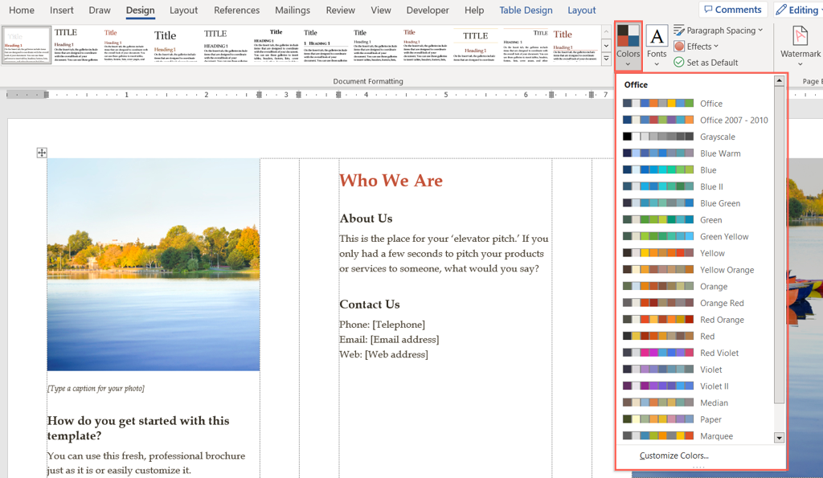Open the Editing mode dropdown
This screenshot has height=478, width=823.
[x=797, y=10]
